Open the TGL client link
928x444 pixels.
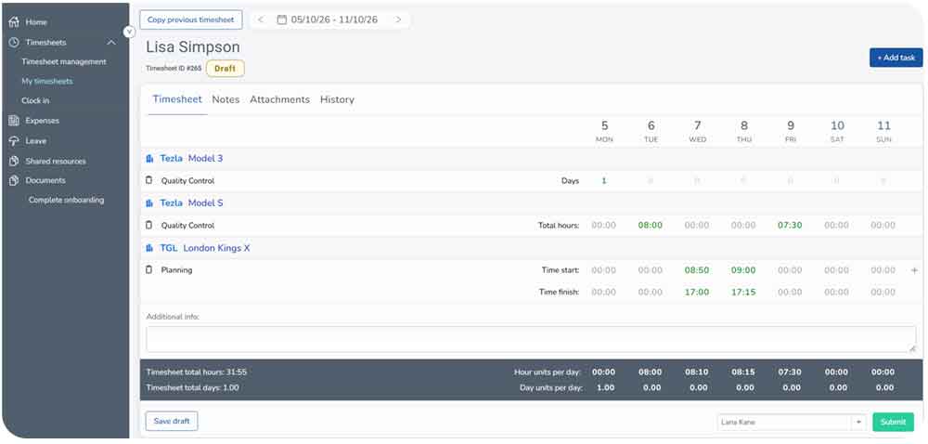[169, 248]
